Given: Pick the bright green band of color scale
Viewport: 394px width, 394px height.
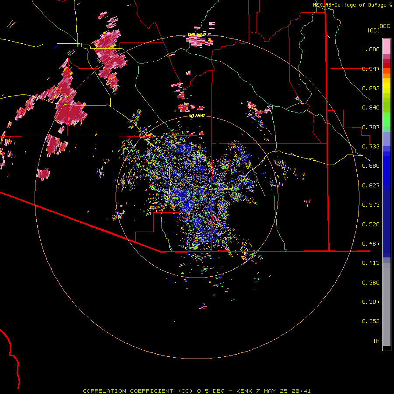Looking at the screenshot, I should click(x=387, y=120).
